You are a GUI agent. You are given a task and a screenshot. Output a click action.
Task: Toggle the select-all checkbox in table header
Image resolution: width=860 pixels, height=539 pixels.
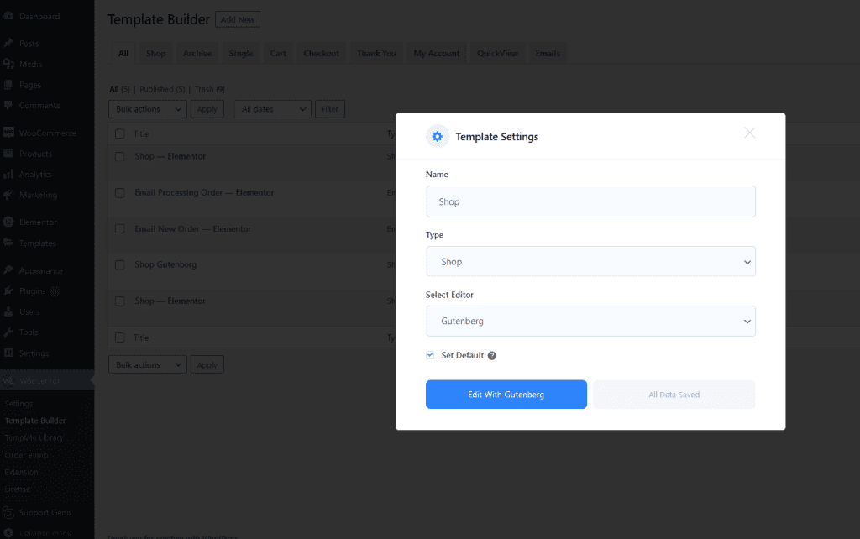click(119, 134)
